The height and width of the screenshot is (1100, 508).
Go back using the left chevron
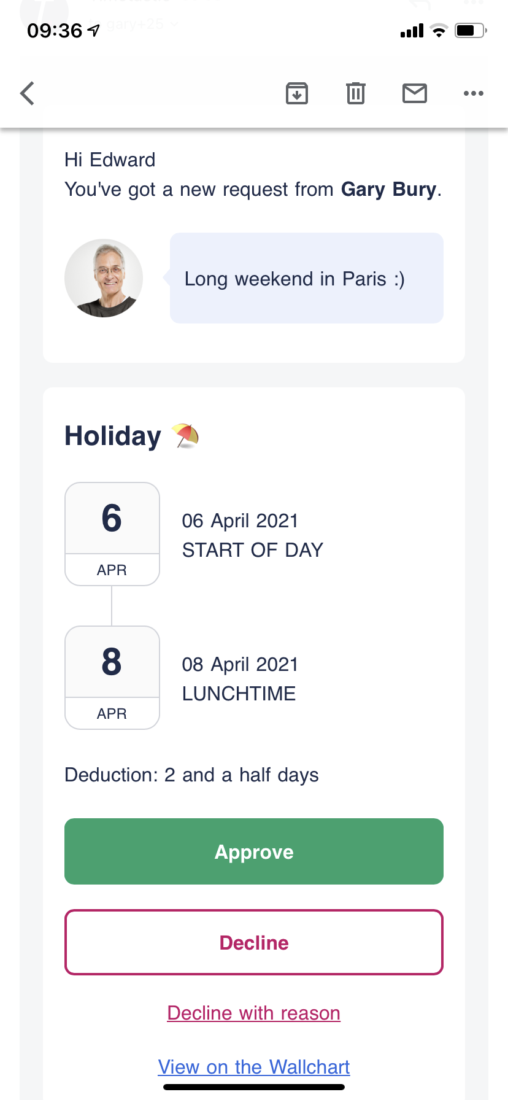(x=28, y=93)
